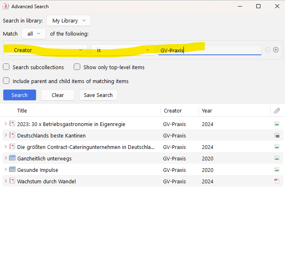Open the Match all/any dropdown
This screenshot has width=285, height=277.
(x=34, y=34)
